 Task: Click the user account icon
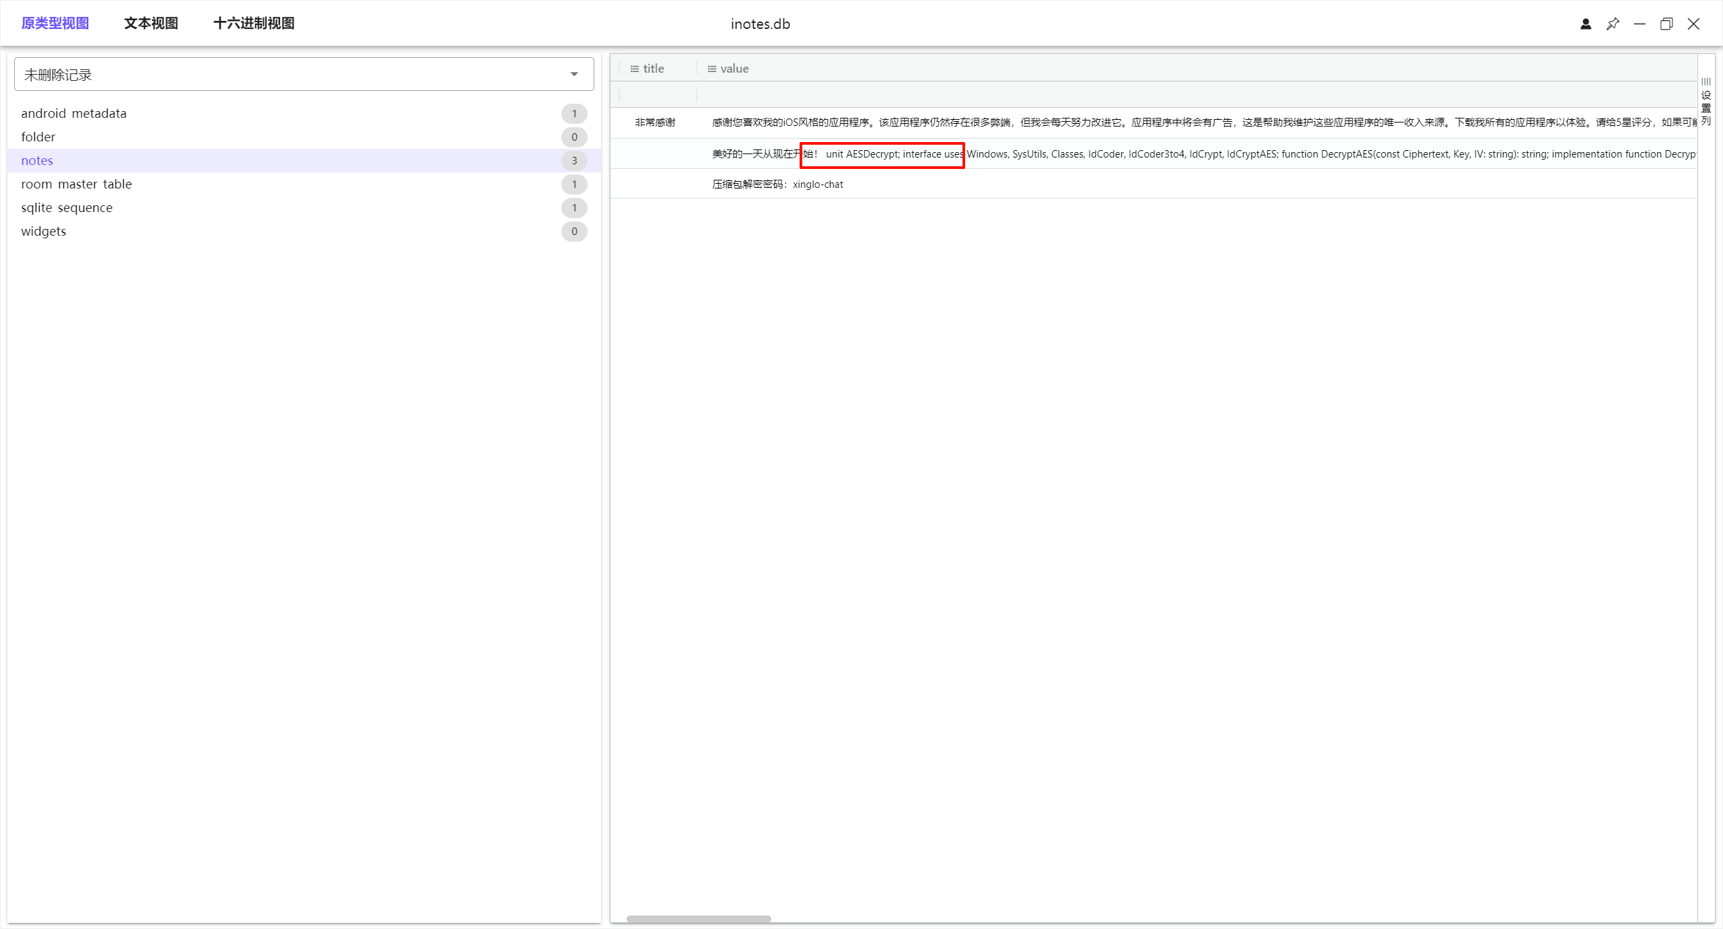[1586, 24]
